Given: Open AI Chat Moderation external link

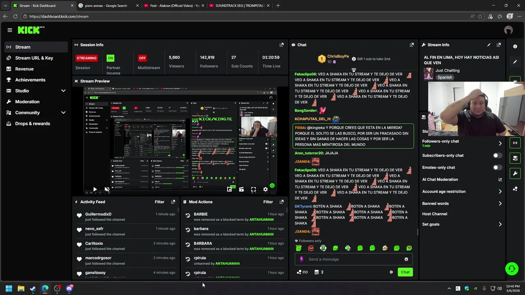Looking at the screenshot, I should pos(500,179).
